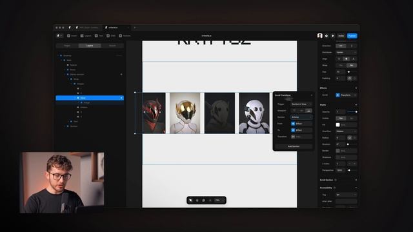
Task: Open the Distribute dropdown
Action: (x=347, y=52)
